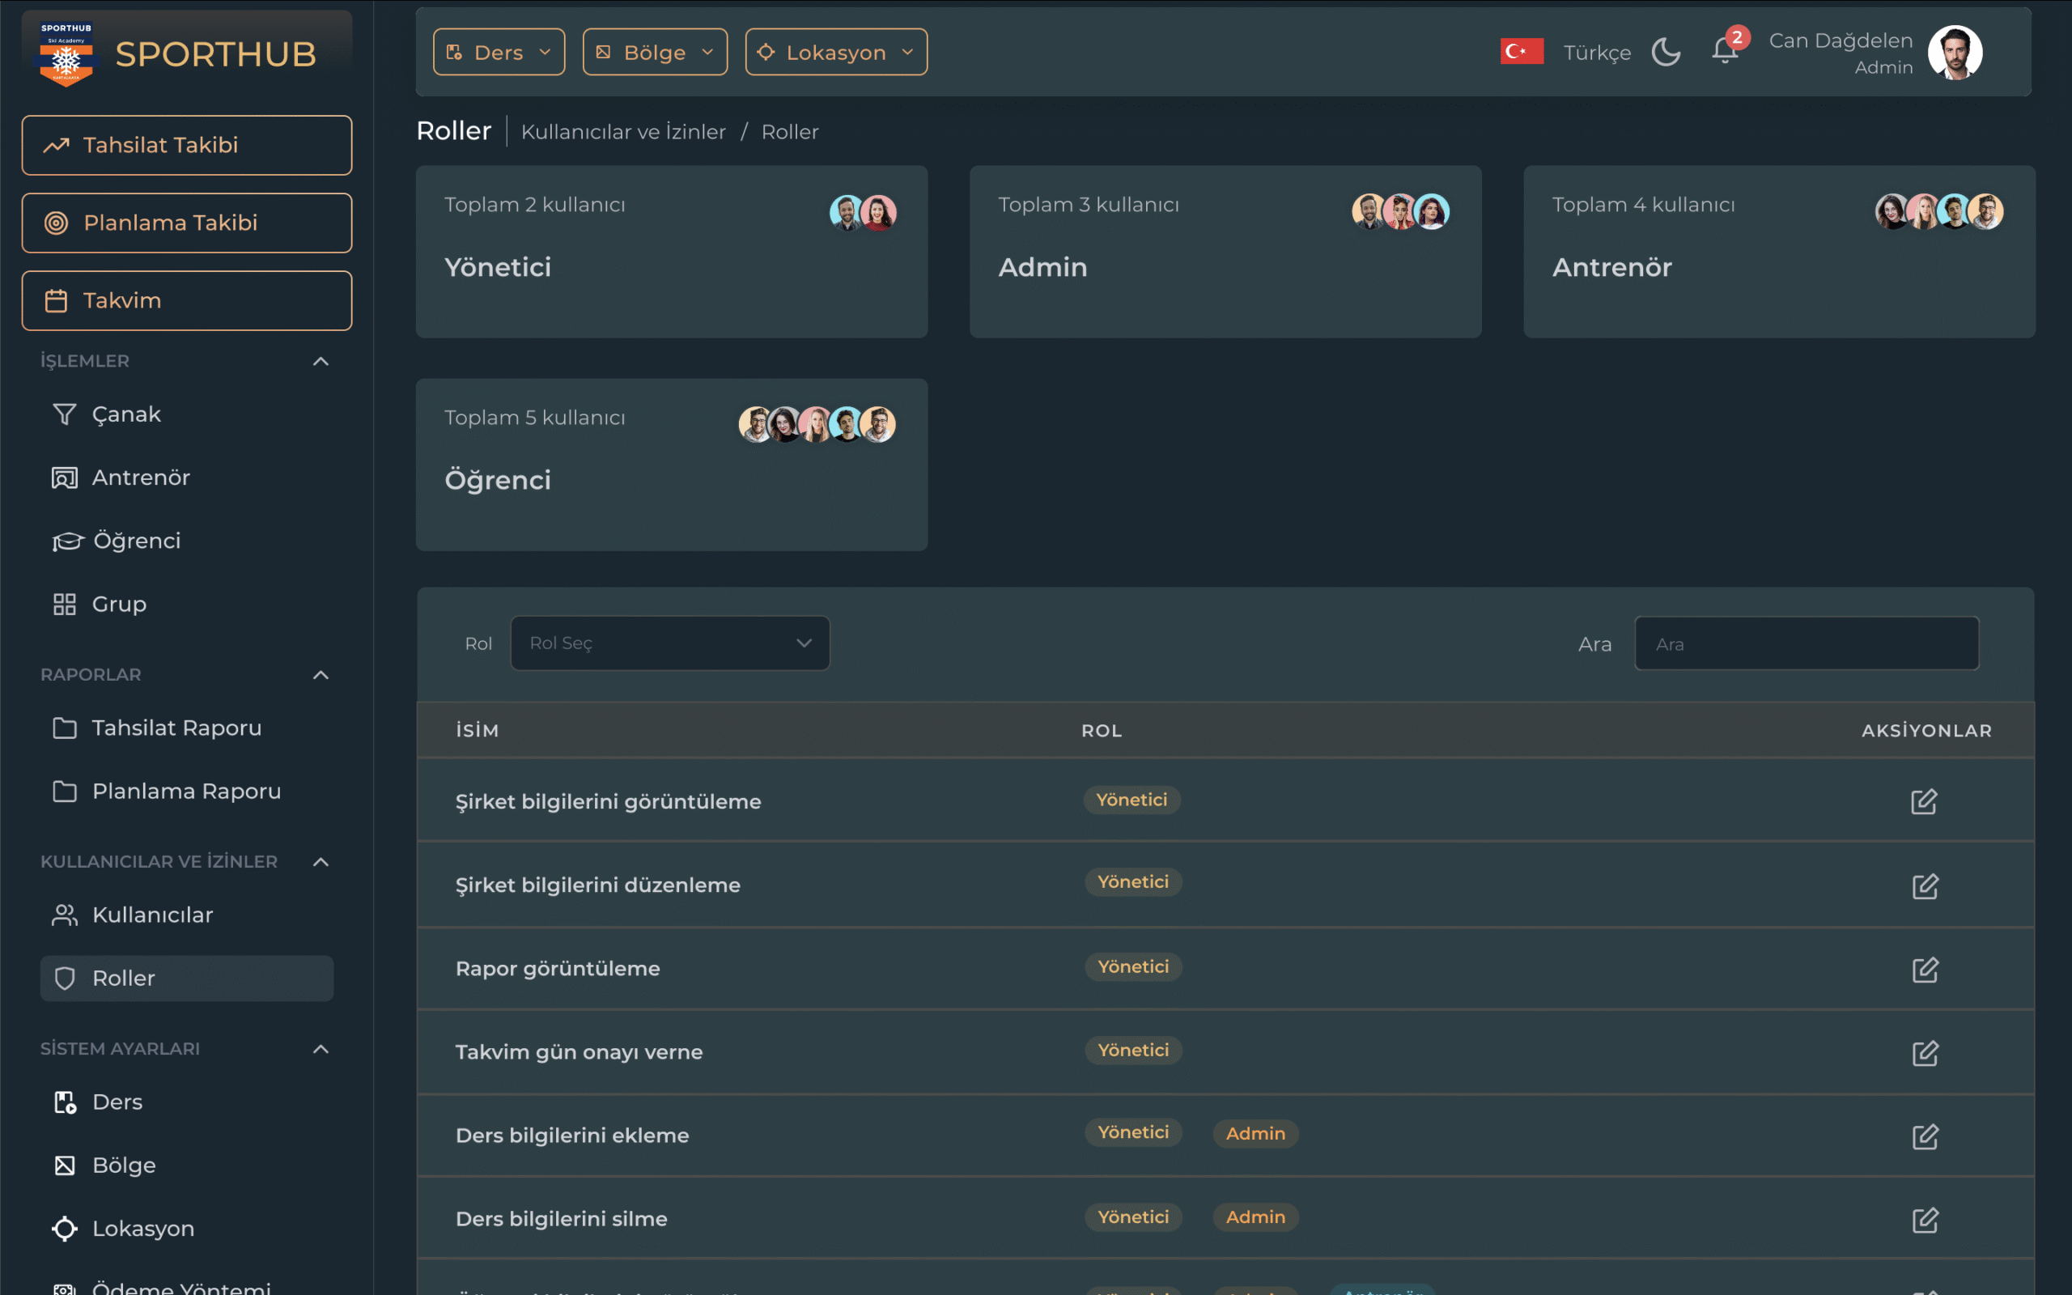Click the Tahsilat Takibi button
The width and height of the screenshot is (2072, 1295).
click(187, 146)
